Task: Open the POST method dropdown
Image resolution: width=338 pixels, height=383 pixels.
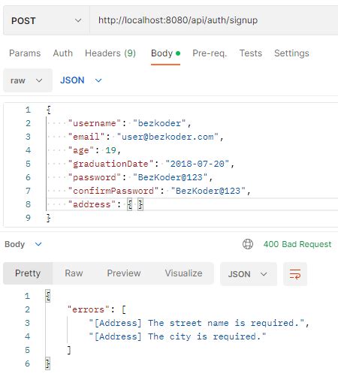Action: click(x=47, y=20)
